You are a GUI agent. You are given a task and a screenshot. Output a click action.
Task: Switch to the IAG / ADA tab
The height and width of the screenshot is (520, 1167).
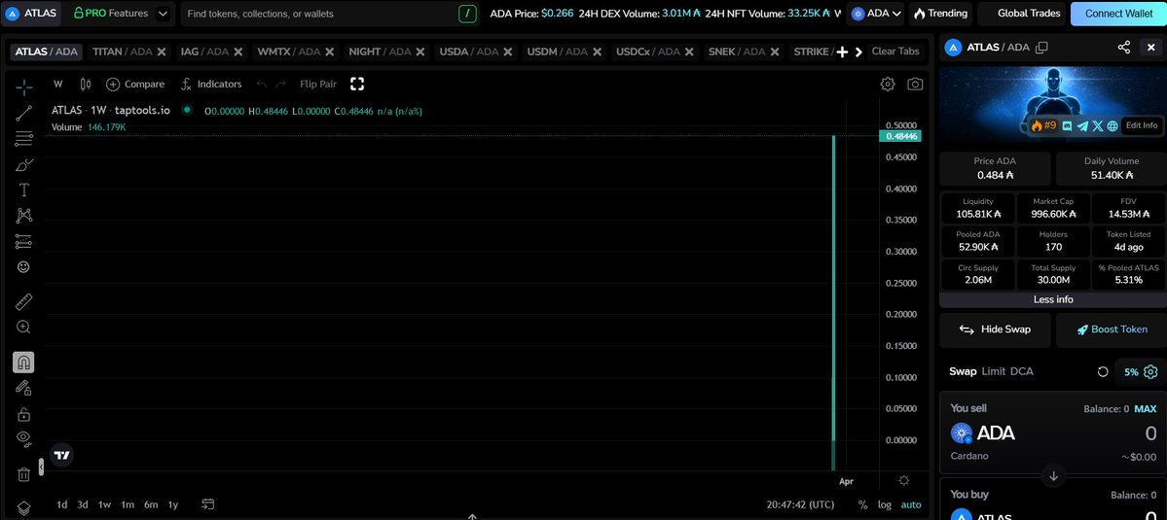pos(204,52)
